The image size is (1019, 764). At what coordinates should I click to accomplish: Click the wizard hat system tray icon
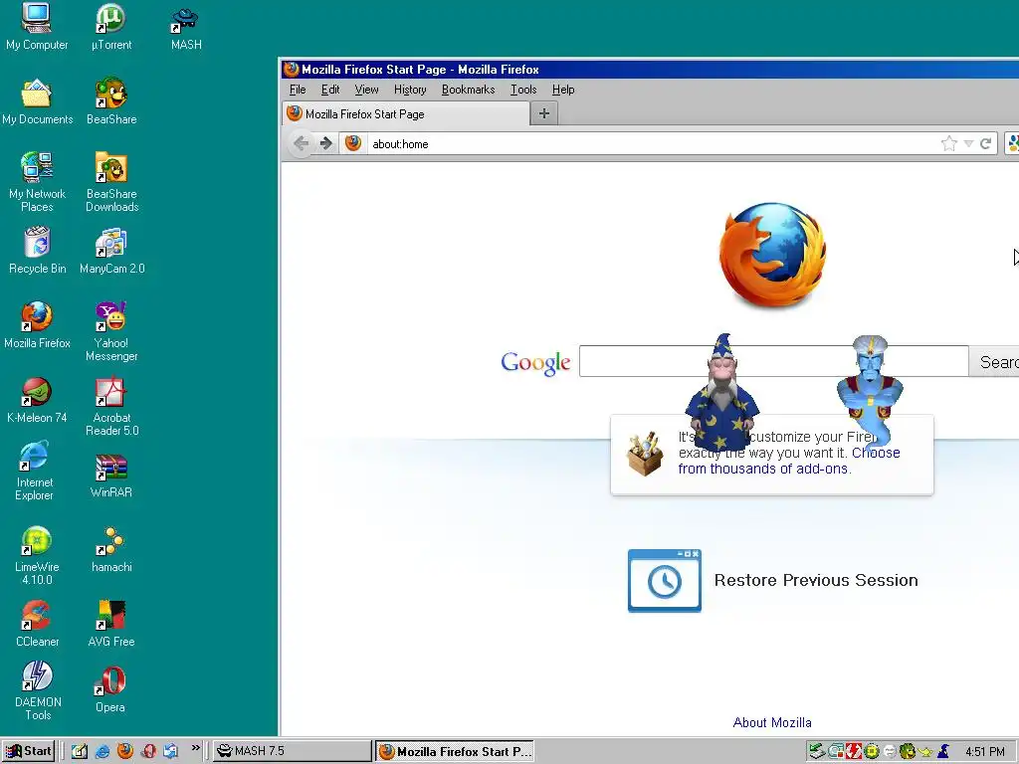943,752
